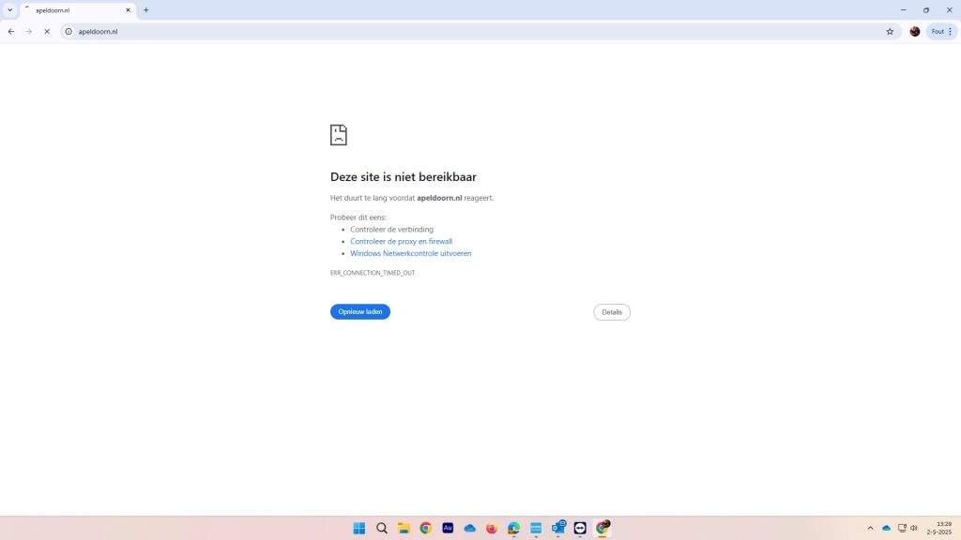
Task: Click Controleer de verbinding text
Action: (391, 230)
